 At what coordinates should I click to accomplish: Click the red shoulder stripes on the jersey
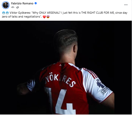90,73
